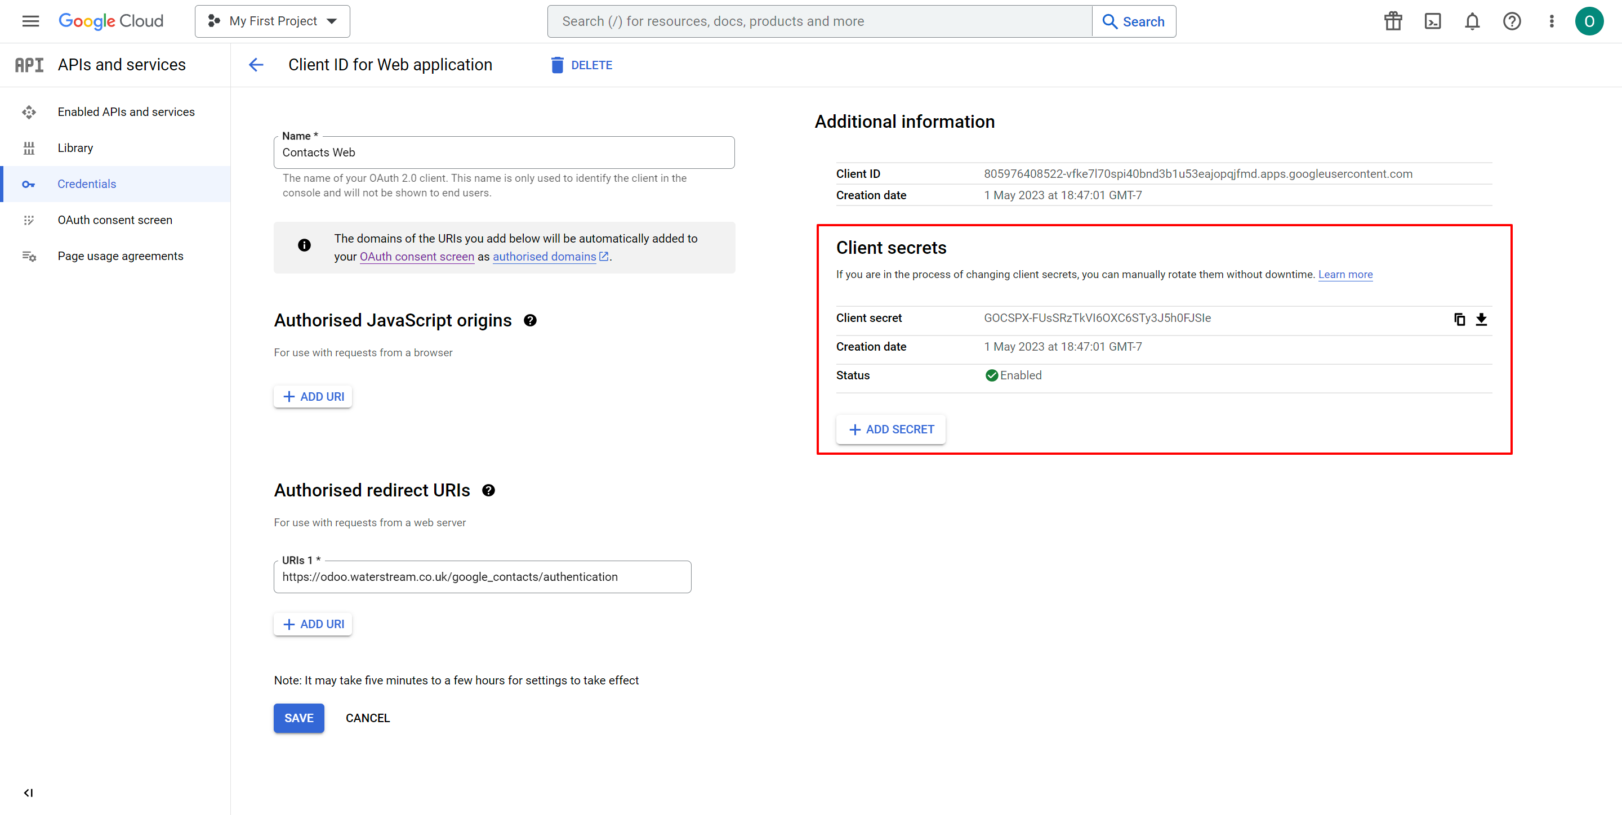Click the CANCEL button

tap(368, 718)
